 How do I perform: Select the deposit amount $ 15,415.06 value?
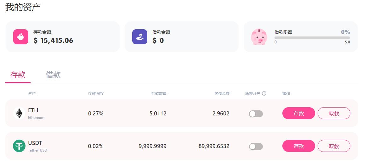[53, 41]
